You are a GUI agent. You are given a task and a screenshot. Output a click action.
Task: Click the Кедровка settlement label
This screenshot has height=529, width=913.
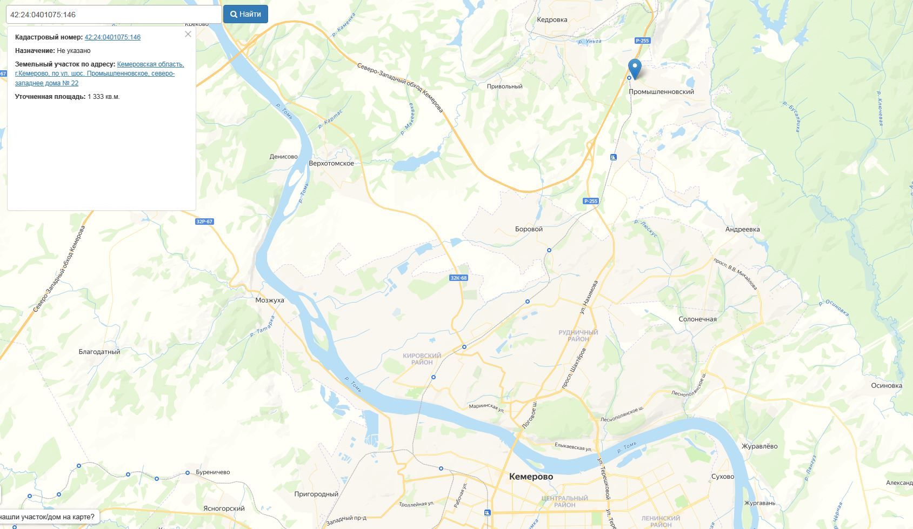tap(552, 19)
